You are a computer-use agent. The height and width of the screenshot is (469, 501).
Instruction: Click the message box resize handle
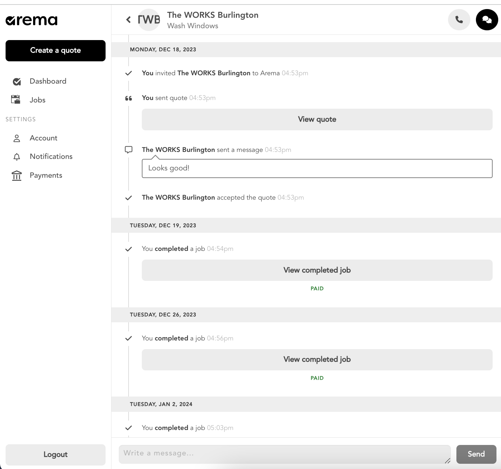click(x=448, y=461)
